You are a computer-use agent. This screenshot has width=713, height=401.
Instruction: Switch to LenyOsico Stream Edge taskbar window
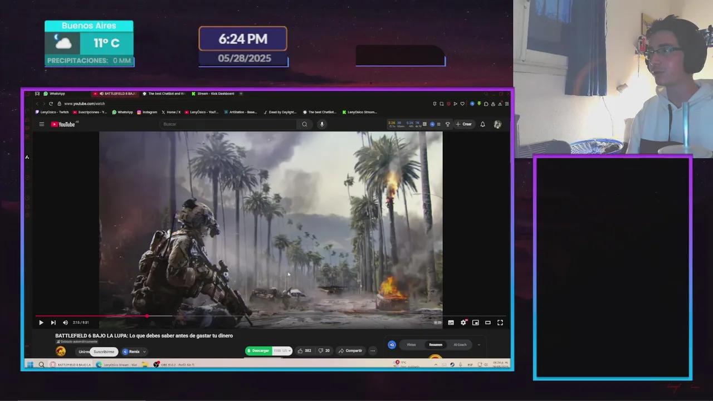117,365
